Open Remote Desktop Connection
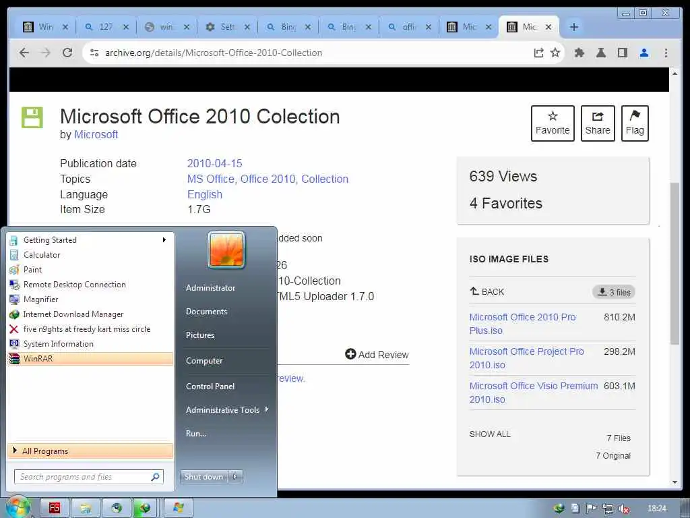 point(90,285)
